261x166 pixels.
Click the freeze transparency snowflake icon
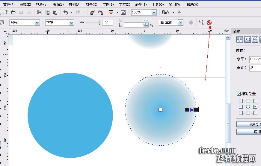(x=191, y=22)
